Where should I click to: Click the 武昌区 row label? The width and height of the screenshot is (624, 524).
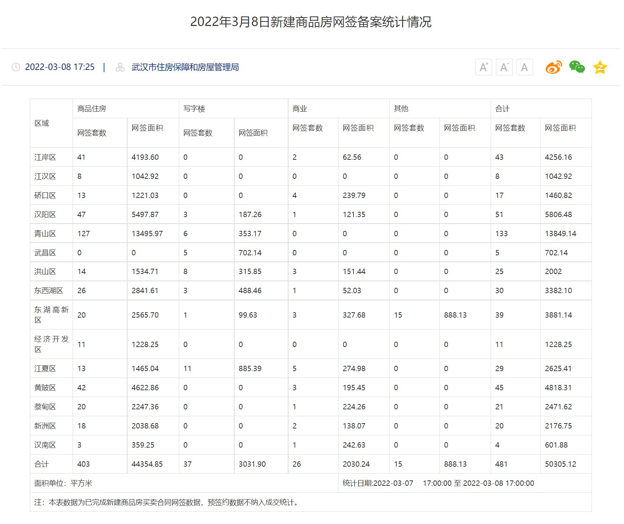coord(45,253)
